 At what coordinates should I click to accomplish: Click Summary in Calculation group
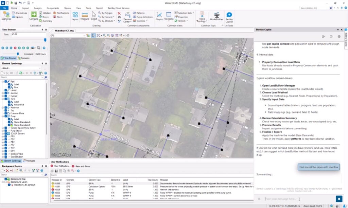click(x=46, y=21)
